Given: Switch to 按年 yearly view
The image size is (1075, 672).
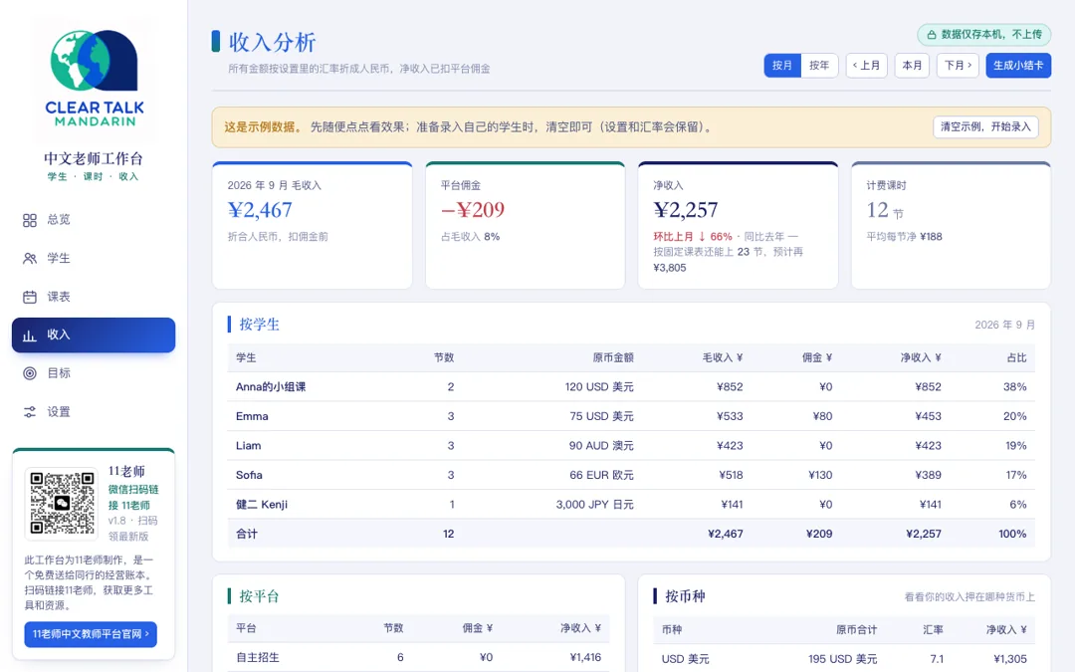Looking at the screenshot, I should click(x=819, y=65).
